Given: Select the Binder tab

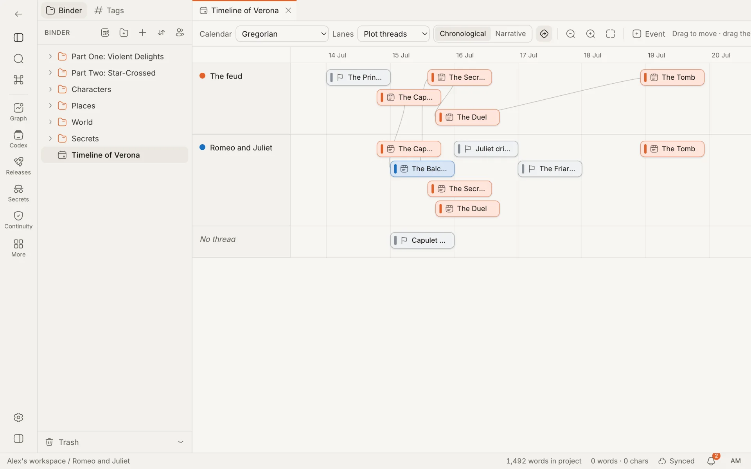Looking at the screenshot, I should click(64, 11).
